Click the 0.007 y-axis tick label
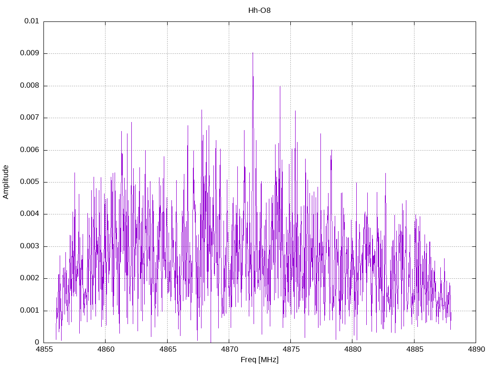Image resolution: width=489 pixels, height=366 pixels. pos(30,118)
